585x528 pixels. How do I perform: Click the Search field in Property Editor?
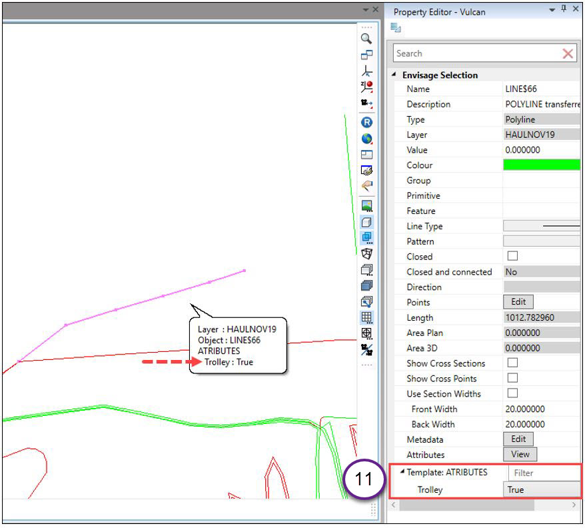pyautogui.click(x=476, y=53)
